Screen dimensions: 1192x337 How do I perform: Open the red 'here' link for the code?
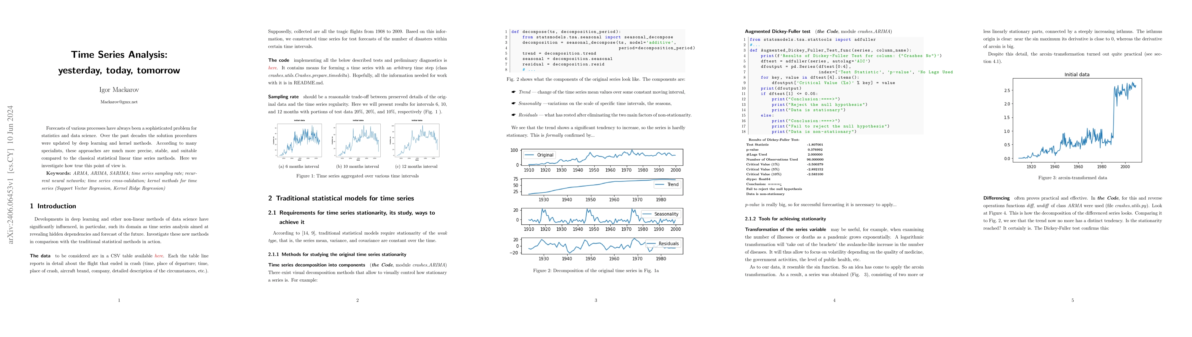coord(272,68)
